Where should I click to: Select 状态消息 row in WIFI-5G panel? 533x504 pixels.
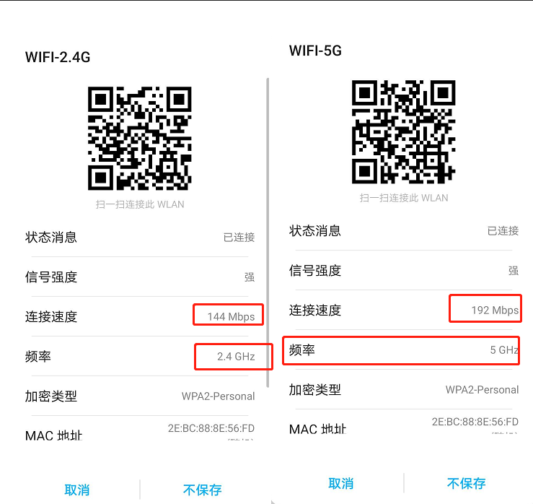403,231
